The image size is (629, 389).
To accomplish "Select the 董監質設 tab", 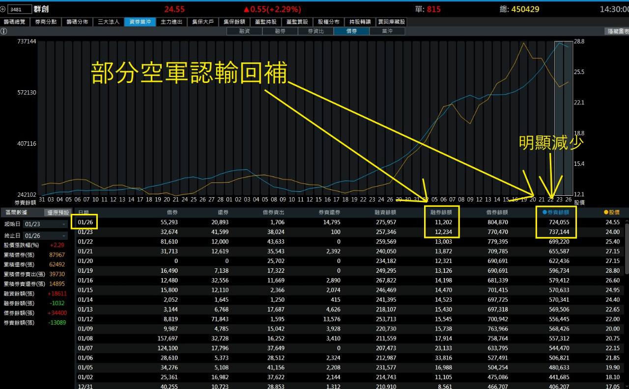I will (297, 22).
